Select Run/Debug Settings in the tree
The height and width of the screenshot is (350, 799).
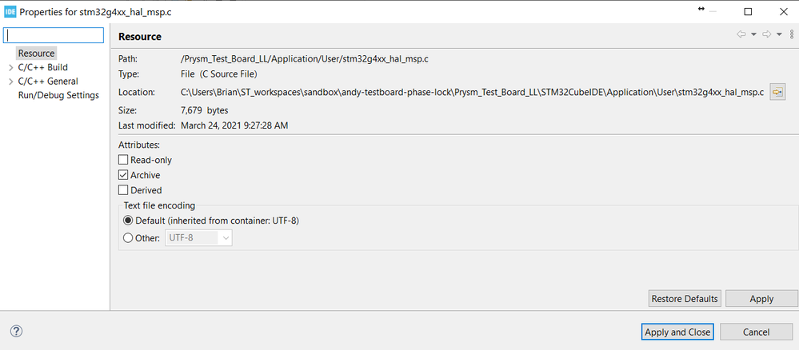coord(58,95)
